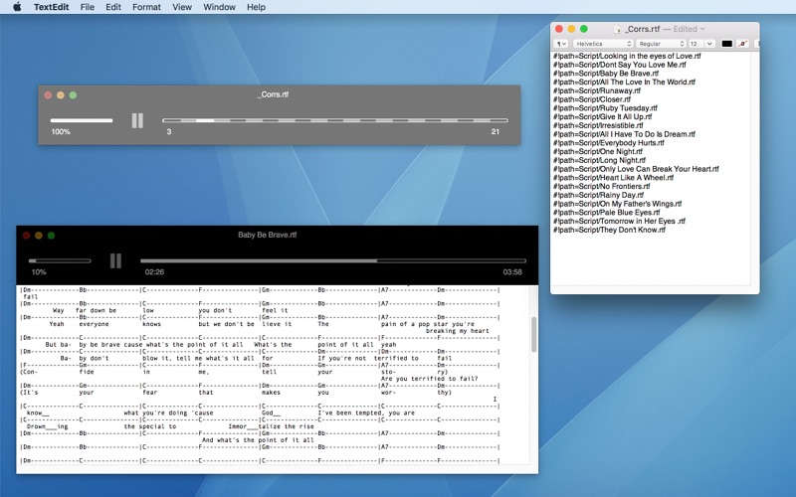Open the Format menu
The width and height of the screenshot is (796, 497).
pyautogui.click(x=146, y=7)
